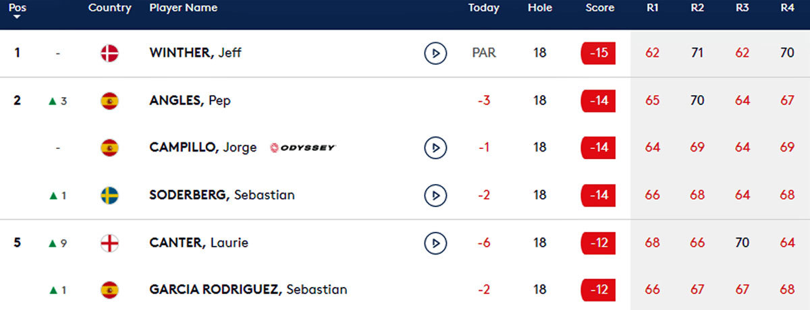Click the Score column header
The image size is (810, 310).
600,8
